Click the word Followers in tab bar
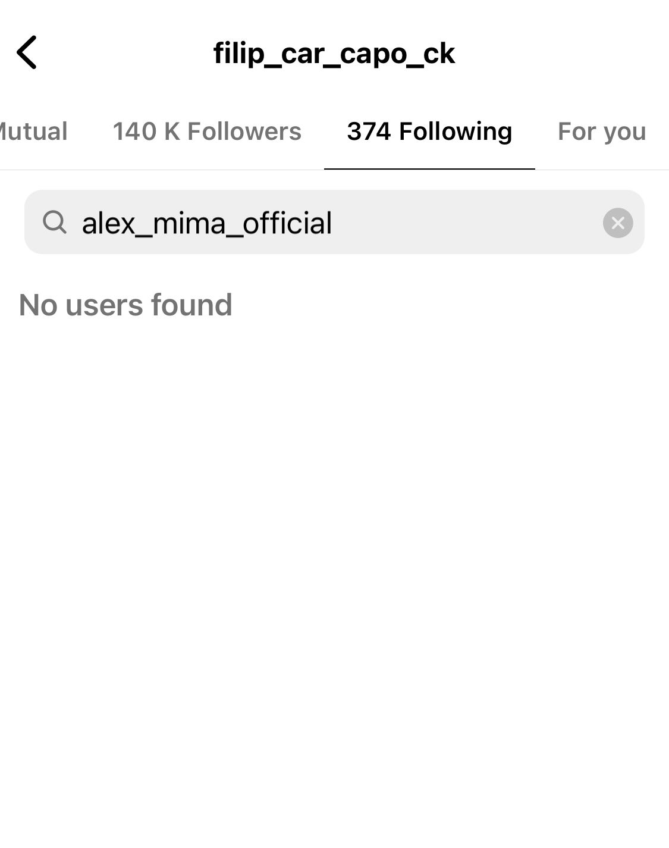 (244, 132)
